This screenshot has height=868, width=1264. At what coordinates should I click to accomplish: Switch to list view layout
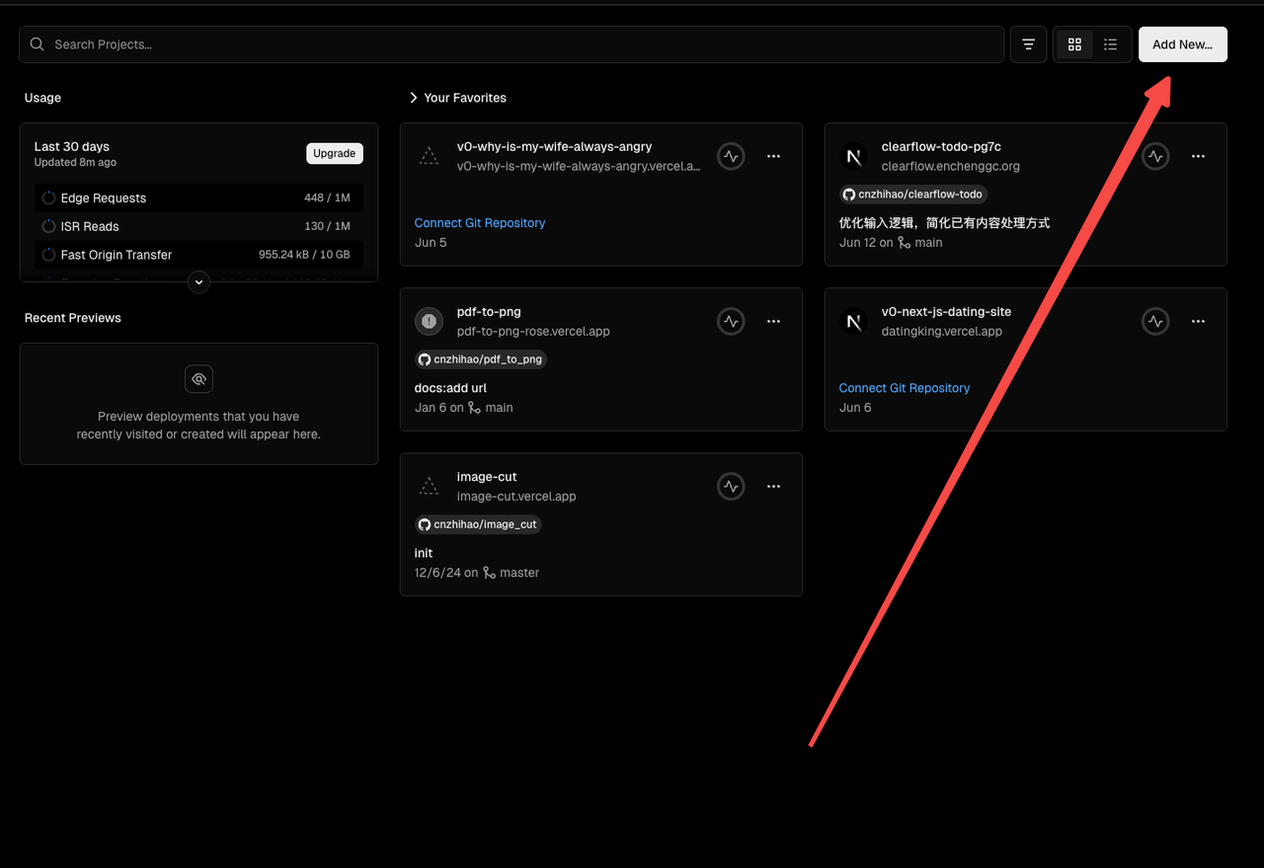point(1111,44)
